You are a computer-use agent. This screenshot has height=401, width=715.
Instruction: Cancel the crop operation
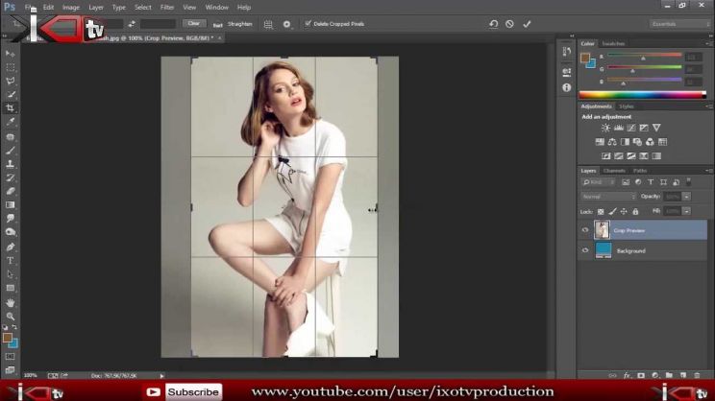click(x=509, y=24)
